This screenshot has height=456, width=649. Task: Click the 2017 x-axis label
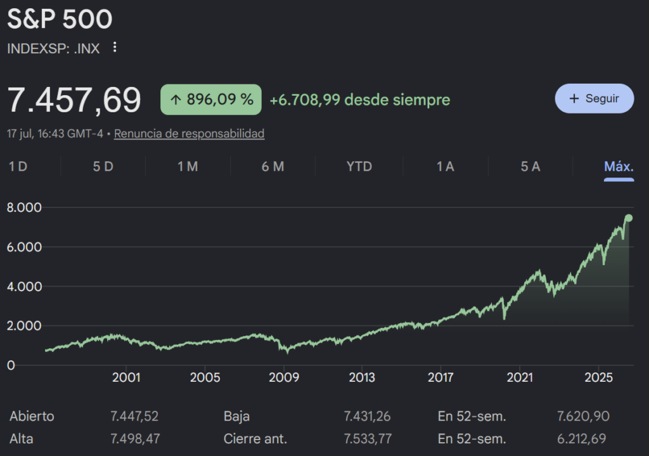(x=440, y=377)
